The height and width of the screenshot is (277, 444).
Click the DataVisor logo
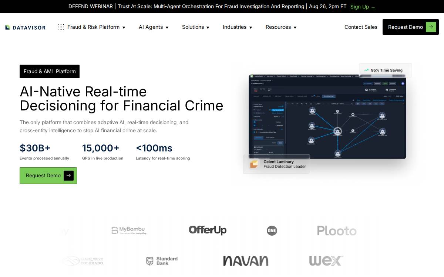coord(26,27)
